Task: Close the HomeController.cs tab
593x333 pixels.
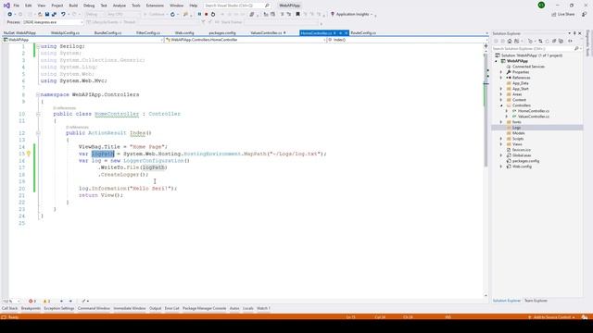Action: click(x=346, y=33)
